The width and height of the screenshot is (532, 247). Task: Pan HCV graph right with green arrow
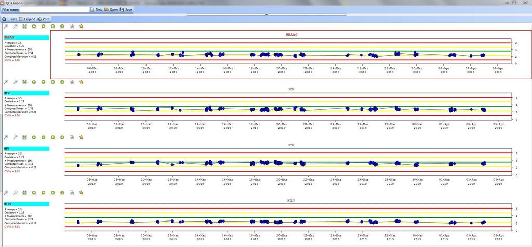click(44, 82)
